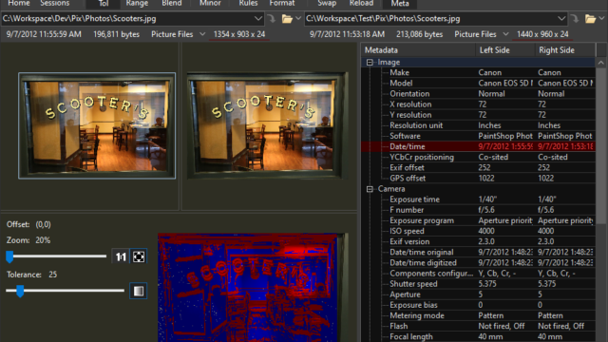Select the Blend view mode
This screenshot has height=342, width=608.
171,4
